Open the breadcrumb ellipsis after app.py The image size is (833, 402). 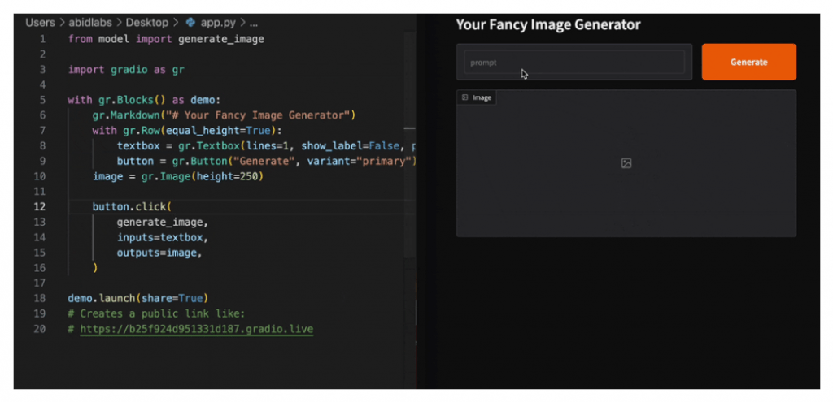(254, 23)
